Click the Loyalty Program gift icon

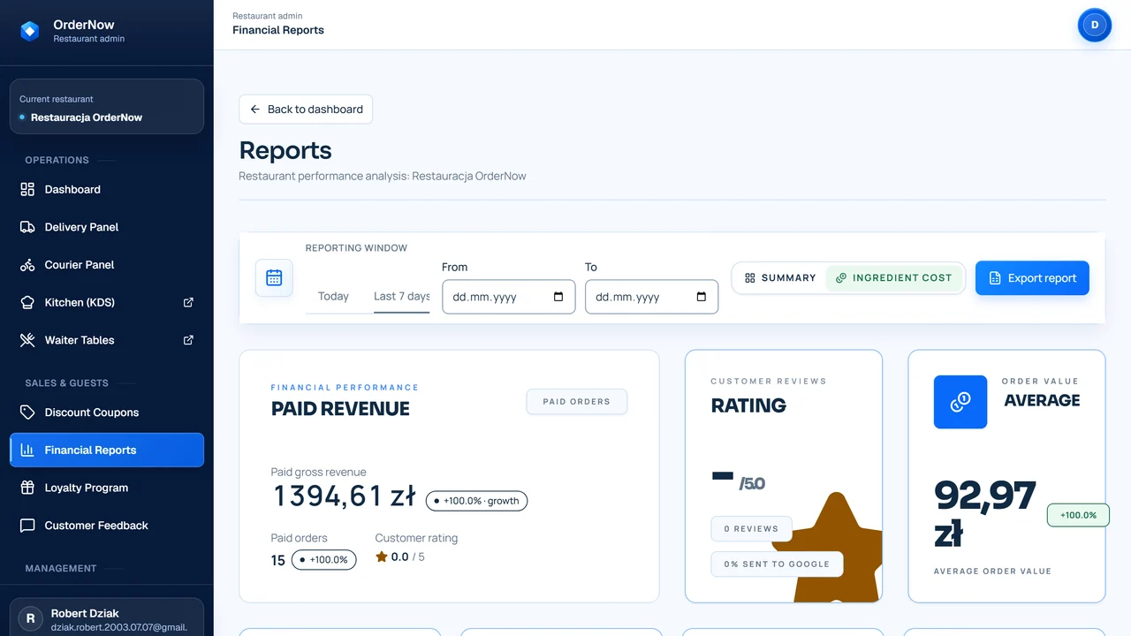(27, 488)
